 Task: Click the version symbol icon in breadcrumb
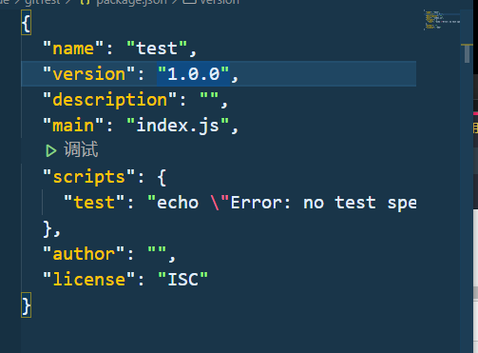point(190,2)
